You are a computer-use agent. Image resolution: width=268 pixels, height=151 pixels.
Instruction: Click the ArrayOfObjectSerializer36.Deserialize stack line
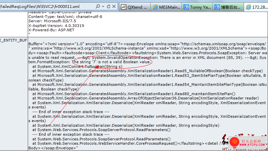coord(146,98)
